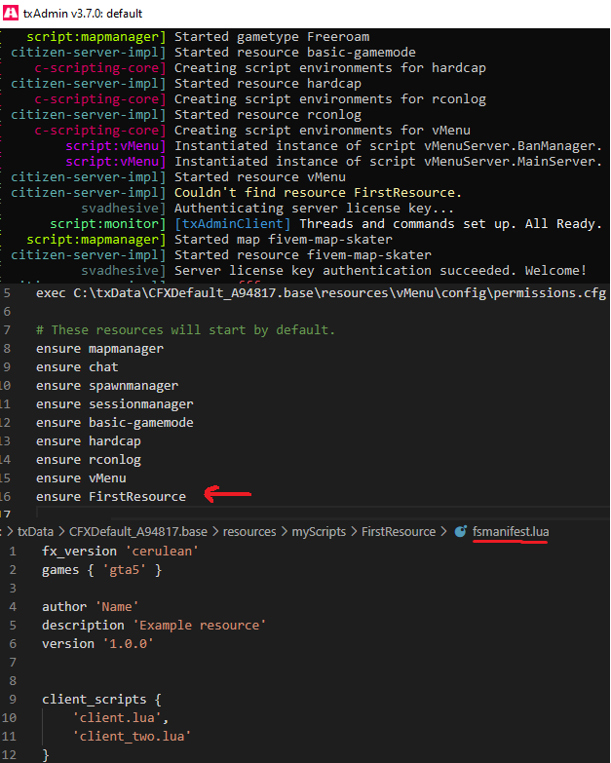Click the exec permissions.cfg line in config
The image size is (611, 763).
pyautogui.click(x=321, y=293)
